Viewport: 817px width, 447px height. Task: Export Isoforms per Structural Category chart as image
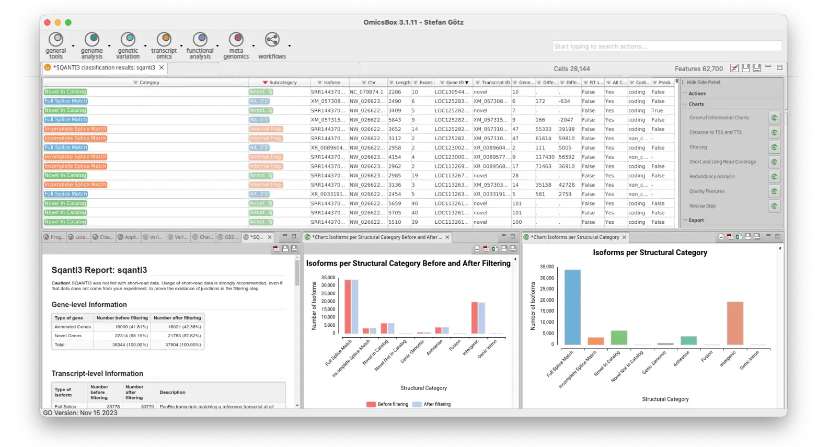721,237
